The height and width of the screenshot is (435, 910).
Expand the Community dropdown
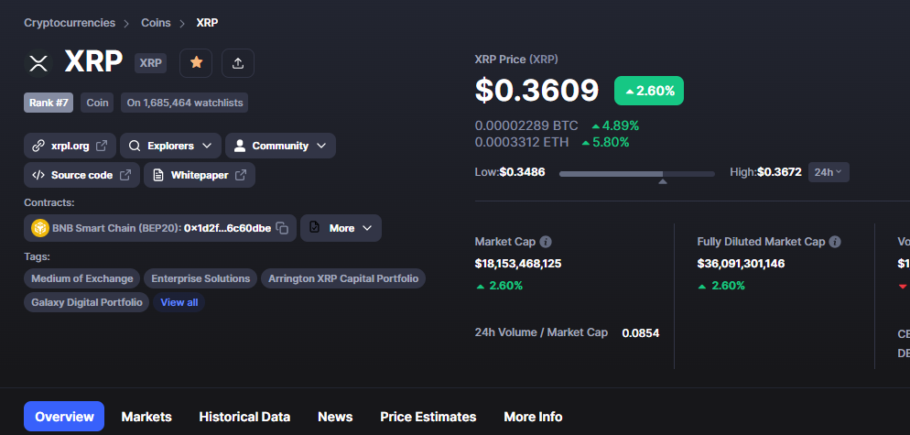(280, 146)
